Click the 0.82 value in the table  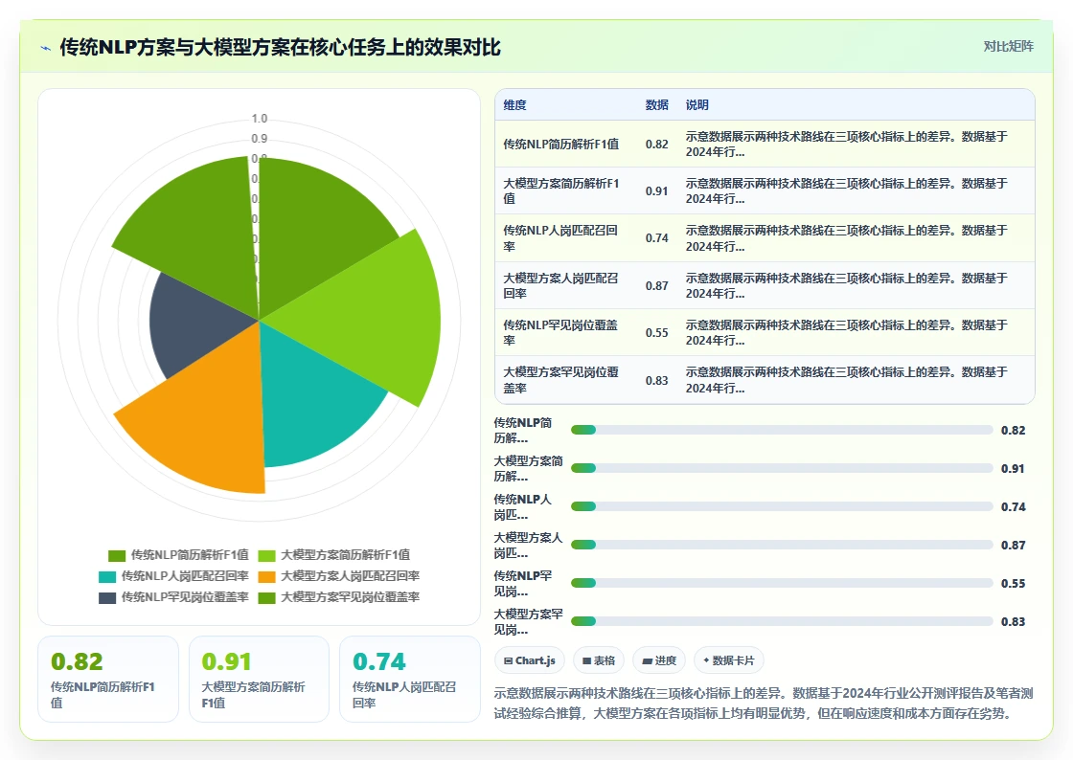(656, 145)
